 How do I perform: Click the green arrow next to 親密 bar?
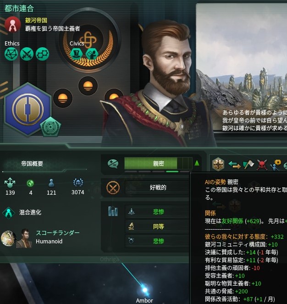pos(197,163)
